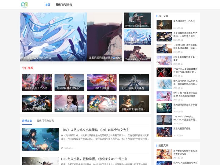Open the thumbnail for lol人机阿克尚 article

pos(164,84)
